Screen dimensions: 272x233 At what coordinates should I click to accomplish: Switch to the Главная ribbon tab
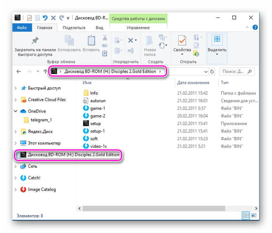(45, 28)
